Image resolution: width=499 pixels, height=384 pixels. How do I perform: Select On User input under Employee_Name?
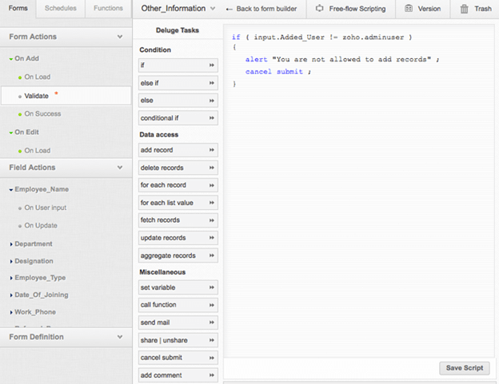[x=46, y=208]
